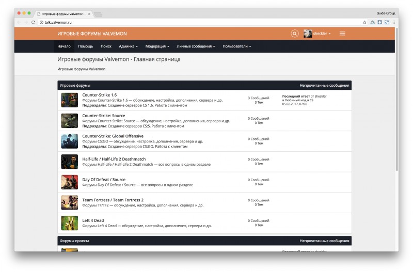
Task: Expand the sheckler user dropdown
Action: tap(322, 34)
